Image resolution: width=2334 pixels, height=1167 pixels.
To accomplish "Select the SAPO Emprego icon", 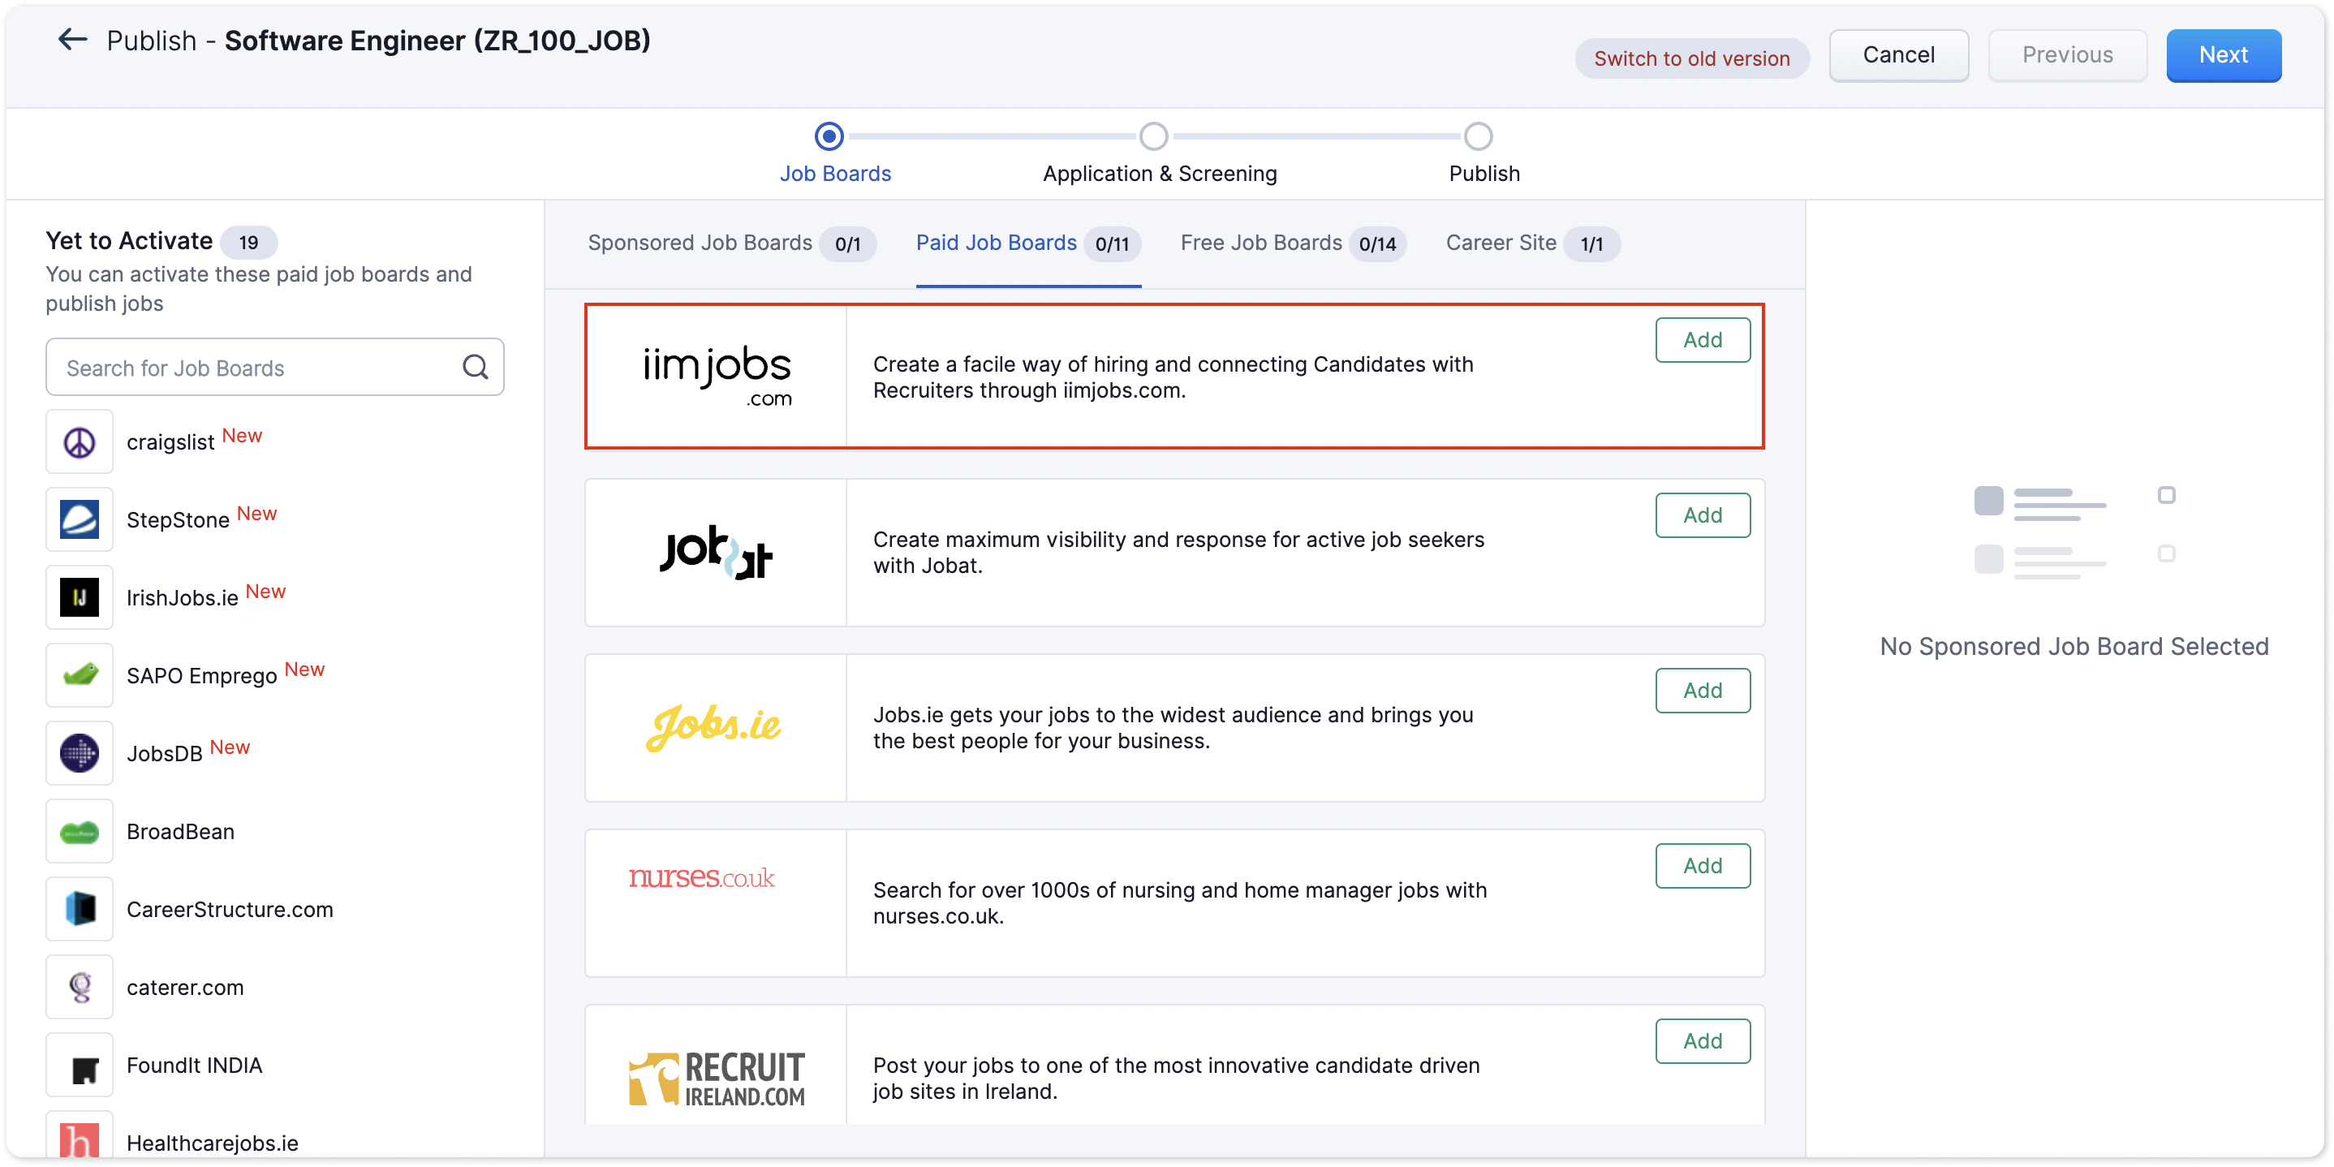I will coord(80,676).
